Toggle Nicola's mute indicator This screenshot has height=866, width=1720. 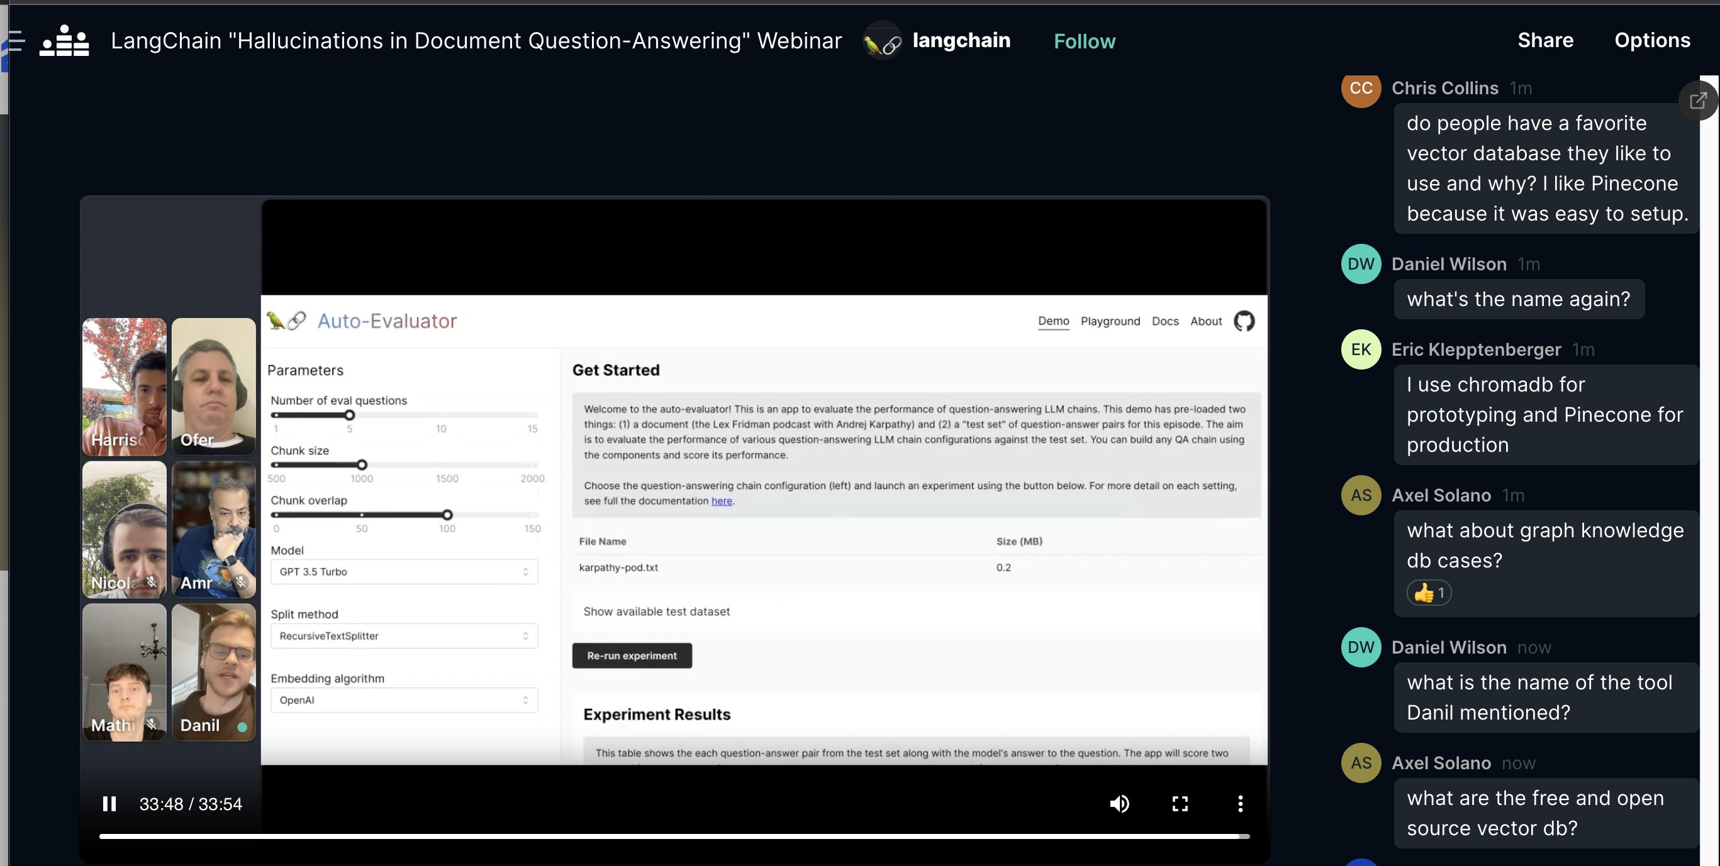[x=151, y=582]
